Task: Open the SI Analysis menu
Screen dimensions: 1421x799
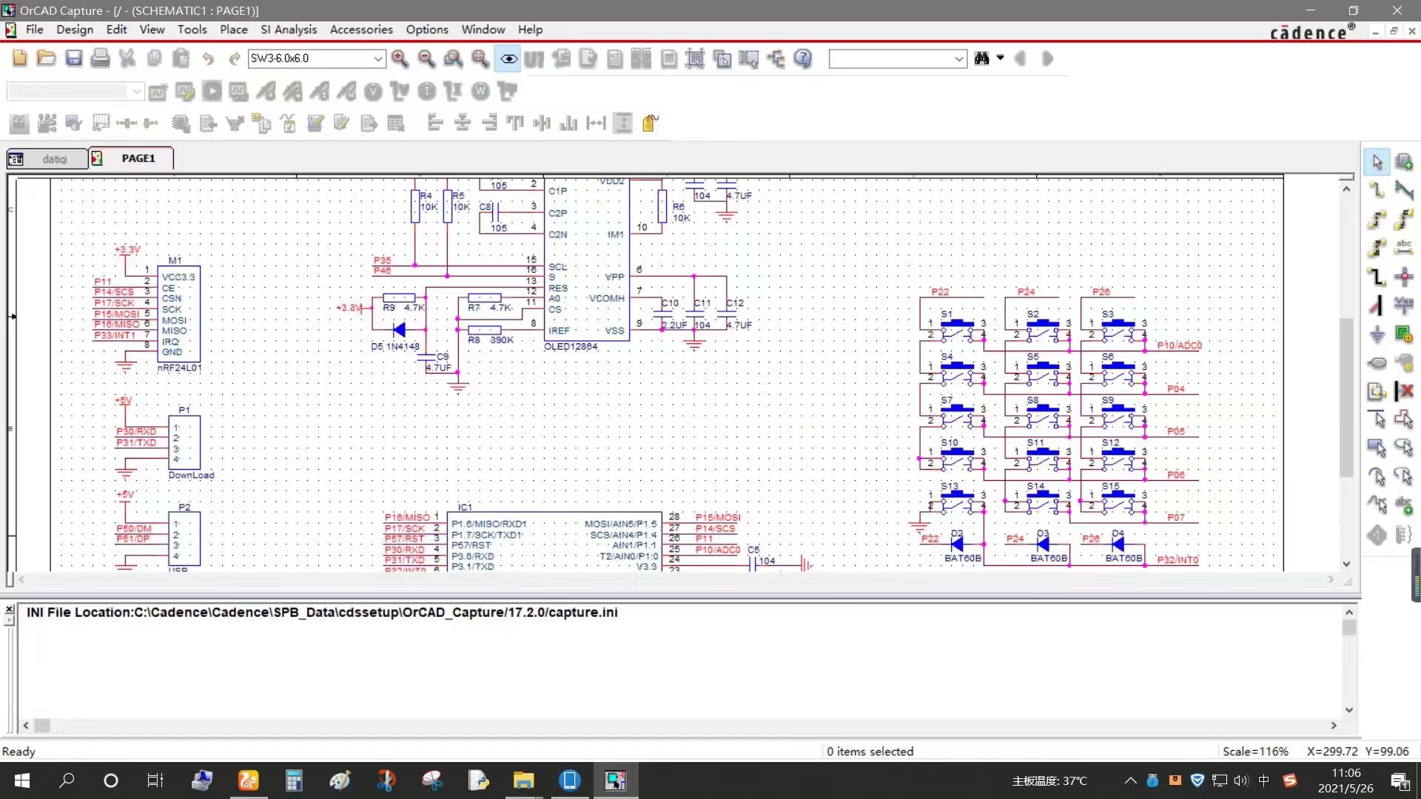Action: point(288,30)
